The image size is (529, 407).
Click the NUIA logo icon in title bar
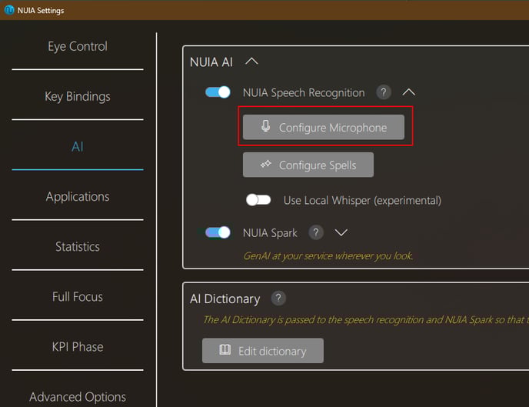coord(9,10)
